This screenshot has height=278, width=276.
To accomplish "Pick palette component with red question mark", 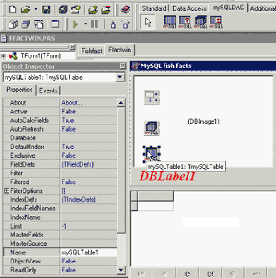I will coord(185,22).
